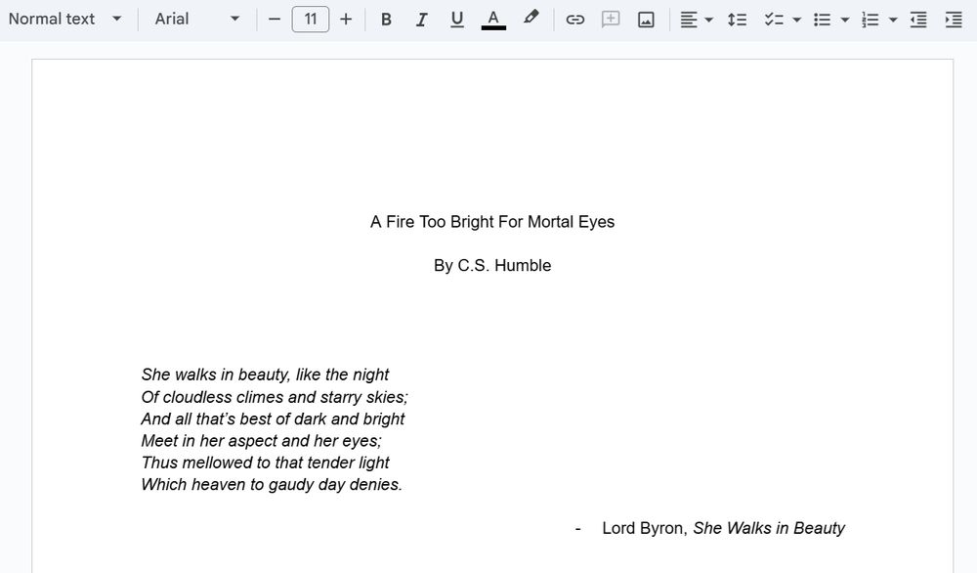Add a comment using the comment icon
The width and height of the screenshot is (977, 573).
click(611, 20)
